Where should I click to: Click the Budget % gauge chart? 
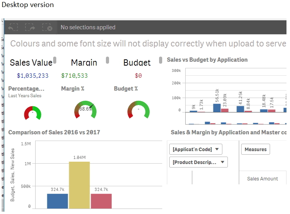coord(138,110)
